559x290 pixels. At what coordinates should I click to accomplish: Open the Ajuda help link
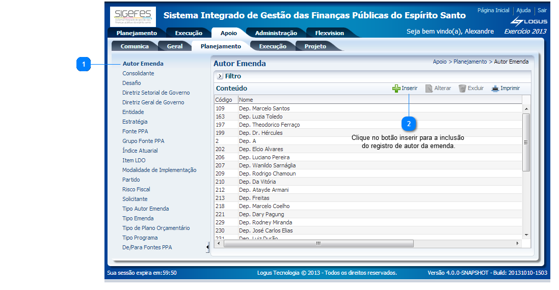click(523, 10)
